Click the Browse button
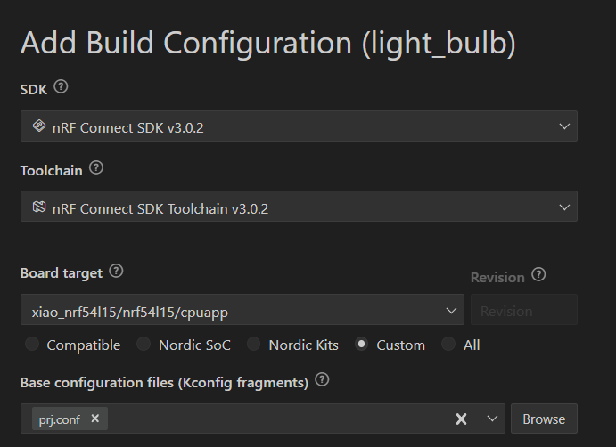 pos(544,419)
